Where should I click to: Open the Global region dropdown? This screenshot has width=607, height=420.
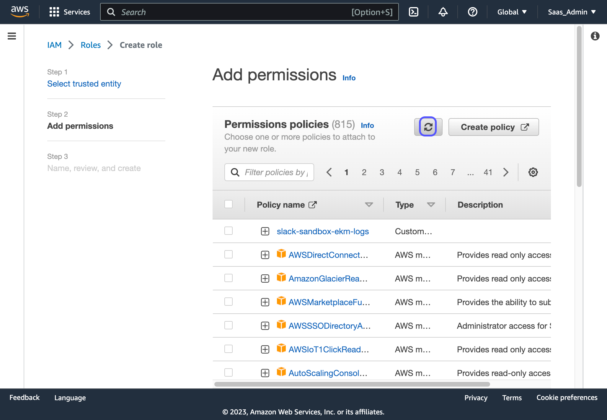click(512, 12)
